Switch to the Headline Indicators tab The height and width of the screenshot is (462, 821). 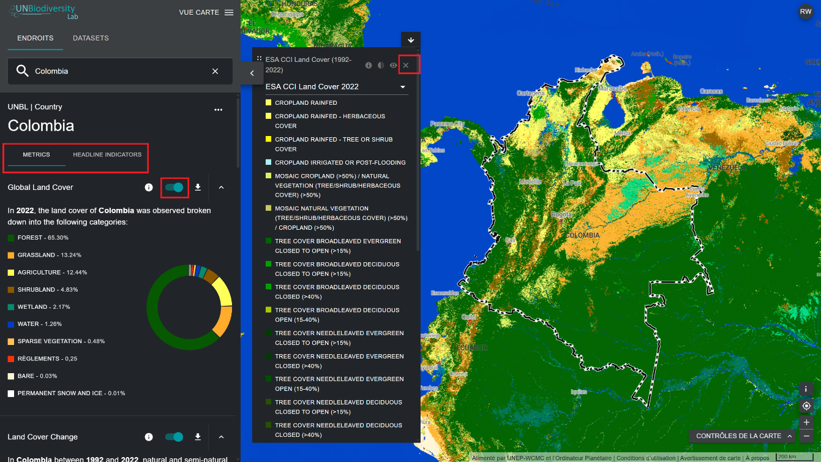click(x=107, y=154)
